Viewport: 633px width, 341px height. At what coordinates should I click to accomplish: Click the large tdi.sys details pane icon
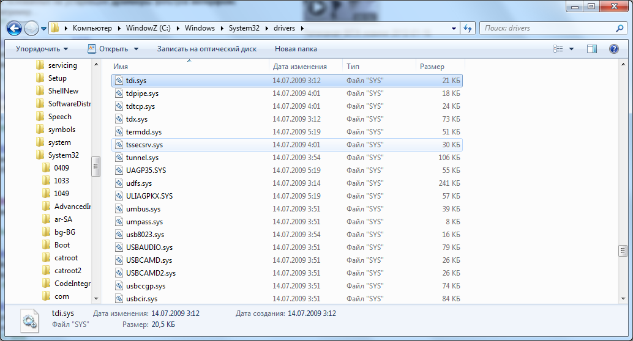tap(29, 320)
